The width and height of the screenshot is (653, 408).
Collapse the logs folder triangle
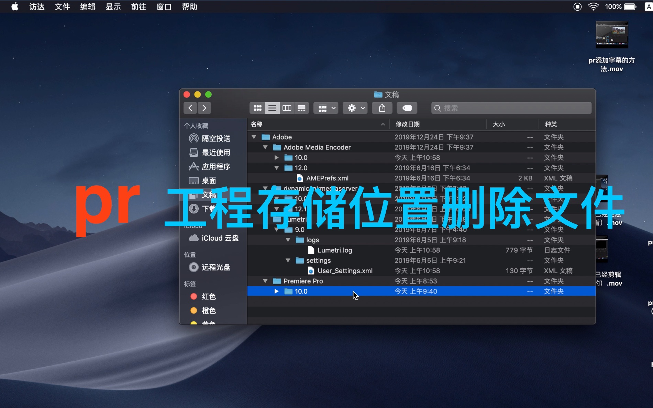288,240
